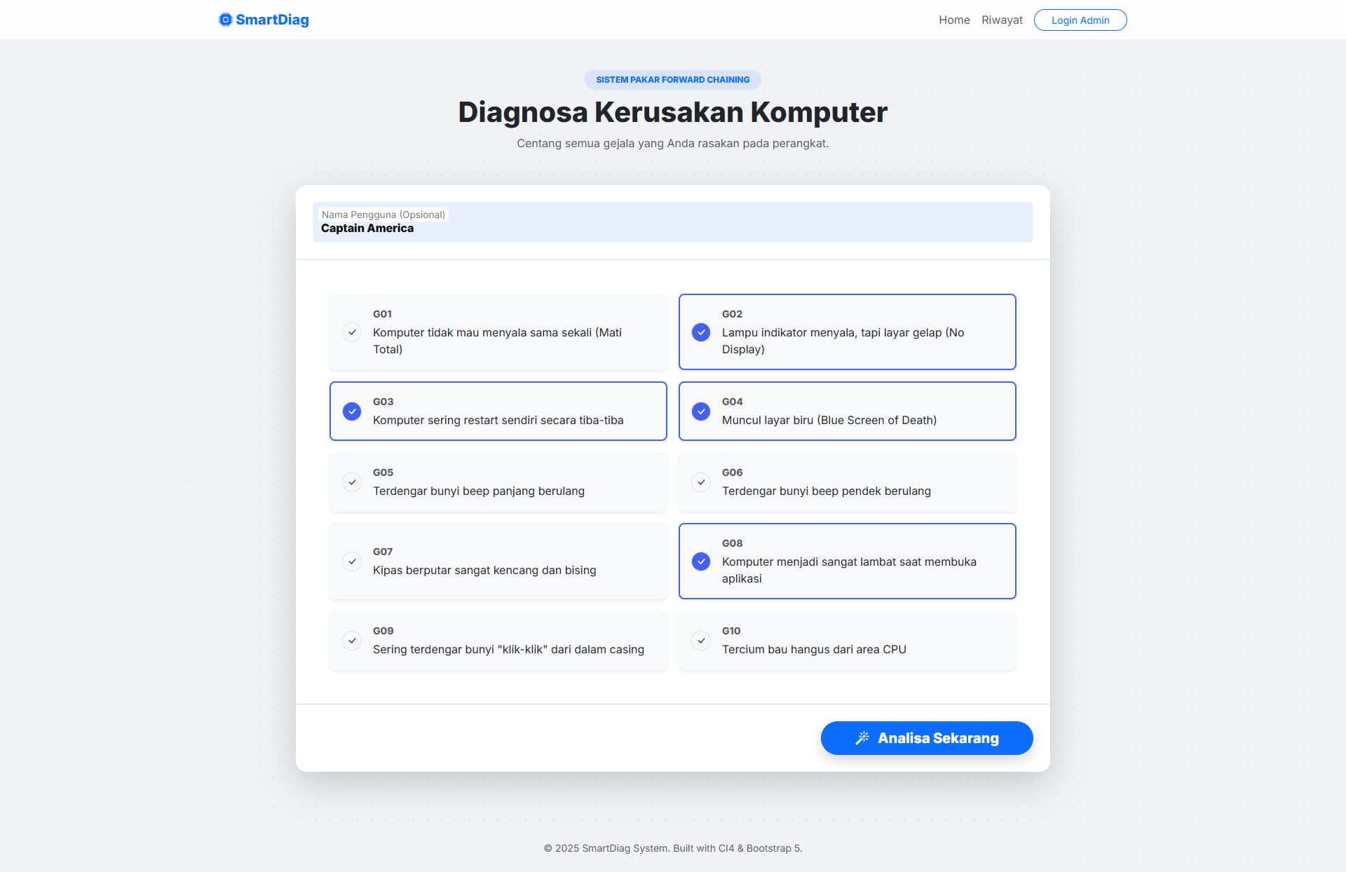Click the SmartDiag chip logo icon
This screenshot has height=872, width=1346.
[225, 20]
